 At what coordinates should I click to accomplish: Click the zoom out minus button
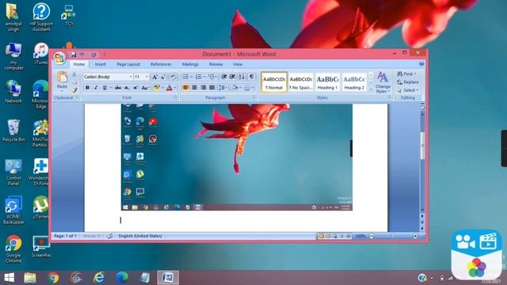coord(372,236)
